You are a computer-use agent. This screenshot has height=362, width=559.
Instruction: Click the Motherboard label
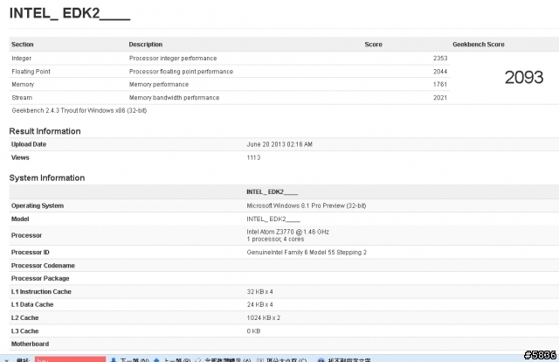[x=31, y=344]
